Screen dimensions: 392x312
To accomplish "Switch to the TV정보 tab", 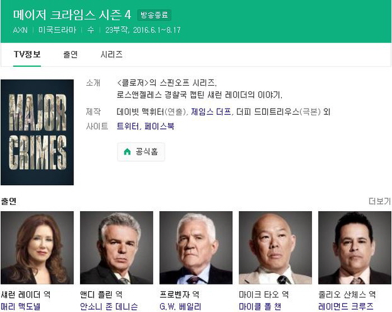I will (x=27, y=54).
